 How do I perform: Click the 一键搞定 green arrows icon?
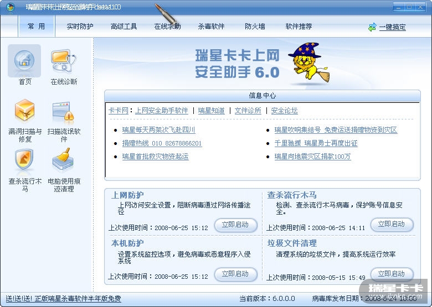coord(372,27)
